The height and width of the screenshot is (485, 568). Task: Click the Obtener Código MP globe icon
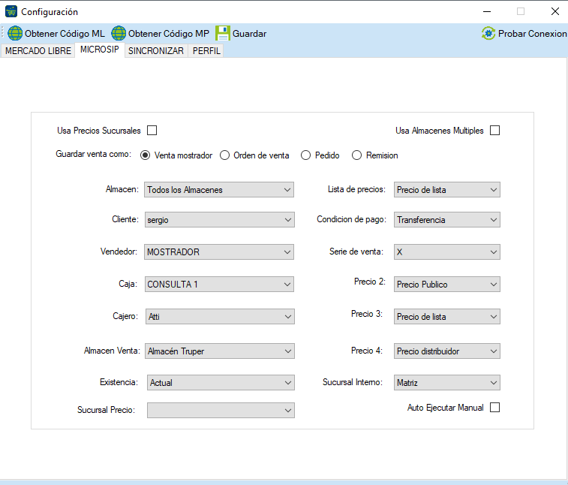pyautogui.click(x=119, y=33)
